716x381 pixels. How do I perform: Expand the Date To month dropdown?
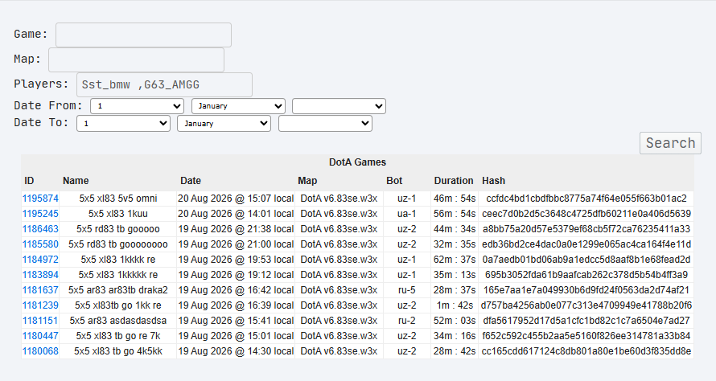224,123
